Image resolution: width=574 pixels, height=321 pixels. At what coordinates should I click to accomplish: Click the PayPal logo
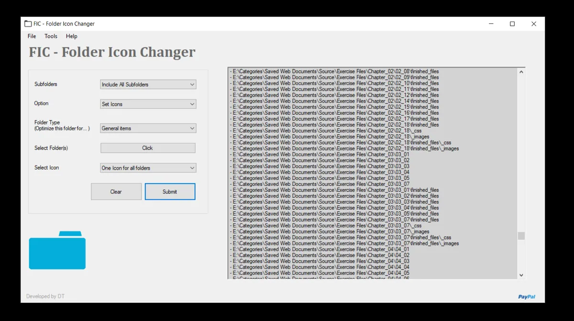[x=526, y=297]
